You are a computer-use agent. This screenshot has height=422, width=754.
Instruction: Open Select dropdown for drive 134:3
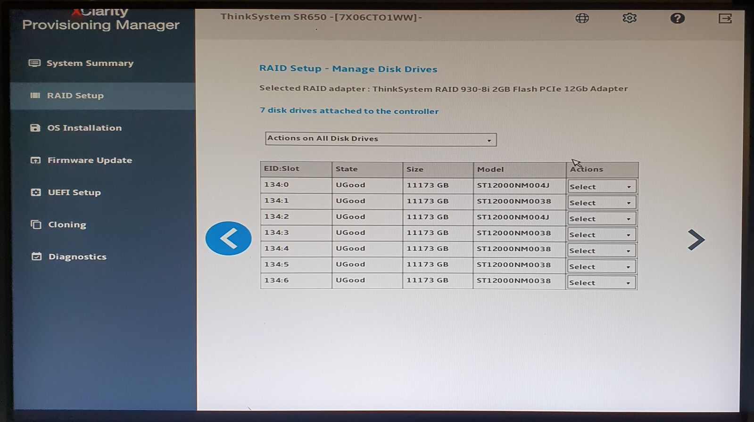tap(602, 235)
